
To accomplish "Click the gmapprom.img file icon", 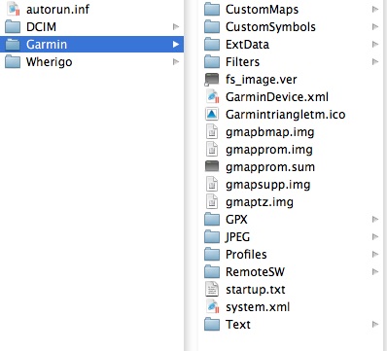I will 212,149.
